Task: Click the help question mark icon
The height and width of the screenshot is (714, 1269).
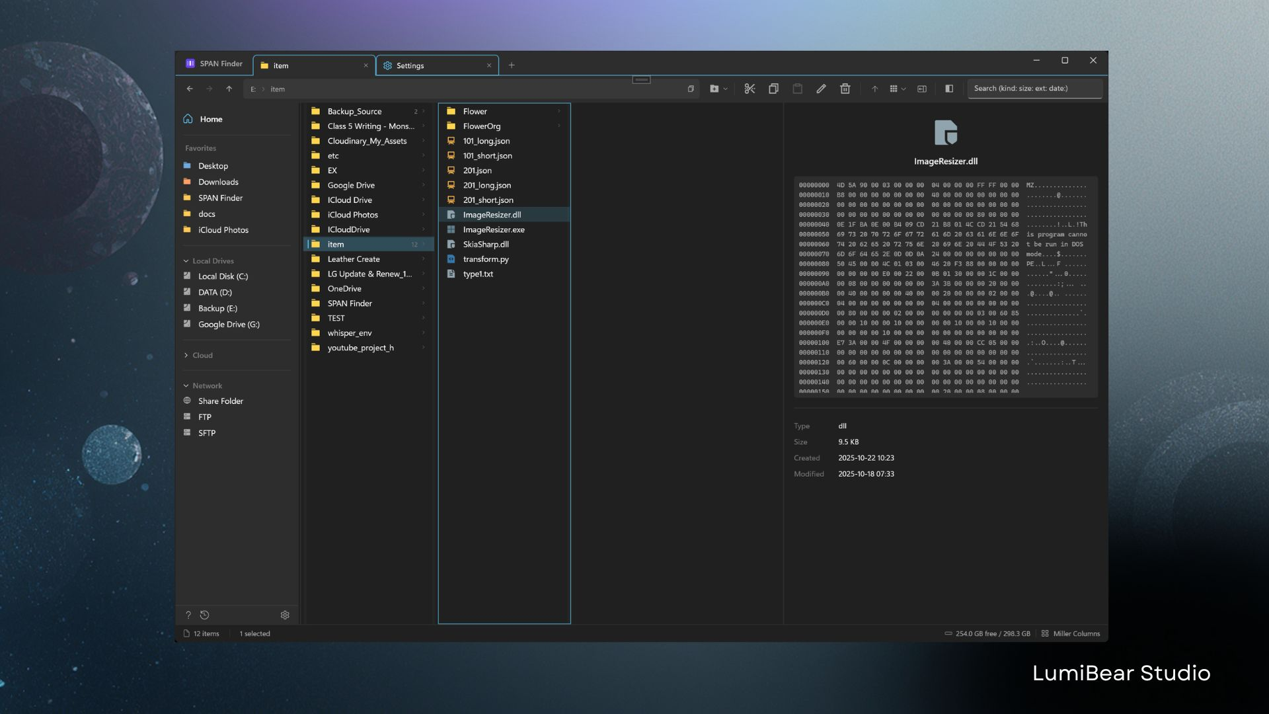Action: (x=188, y=615)
